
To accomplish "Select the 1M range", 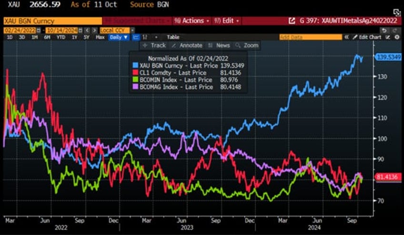I will 34,37.
